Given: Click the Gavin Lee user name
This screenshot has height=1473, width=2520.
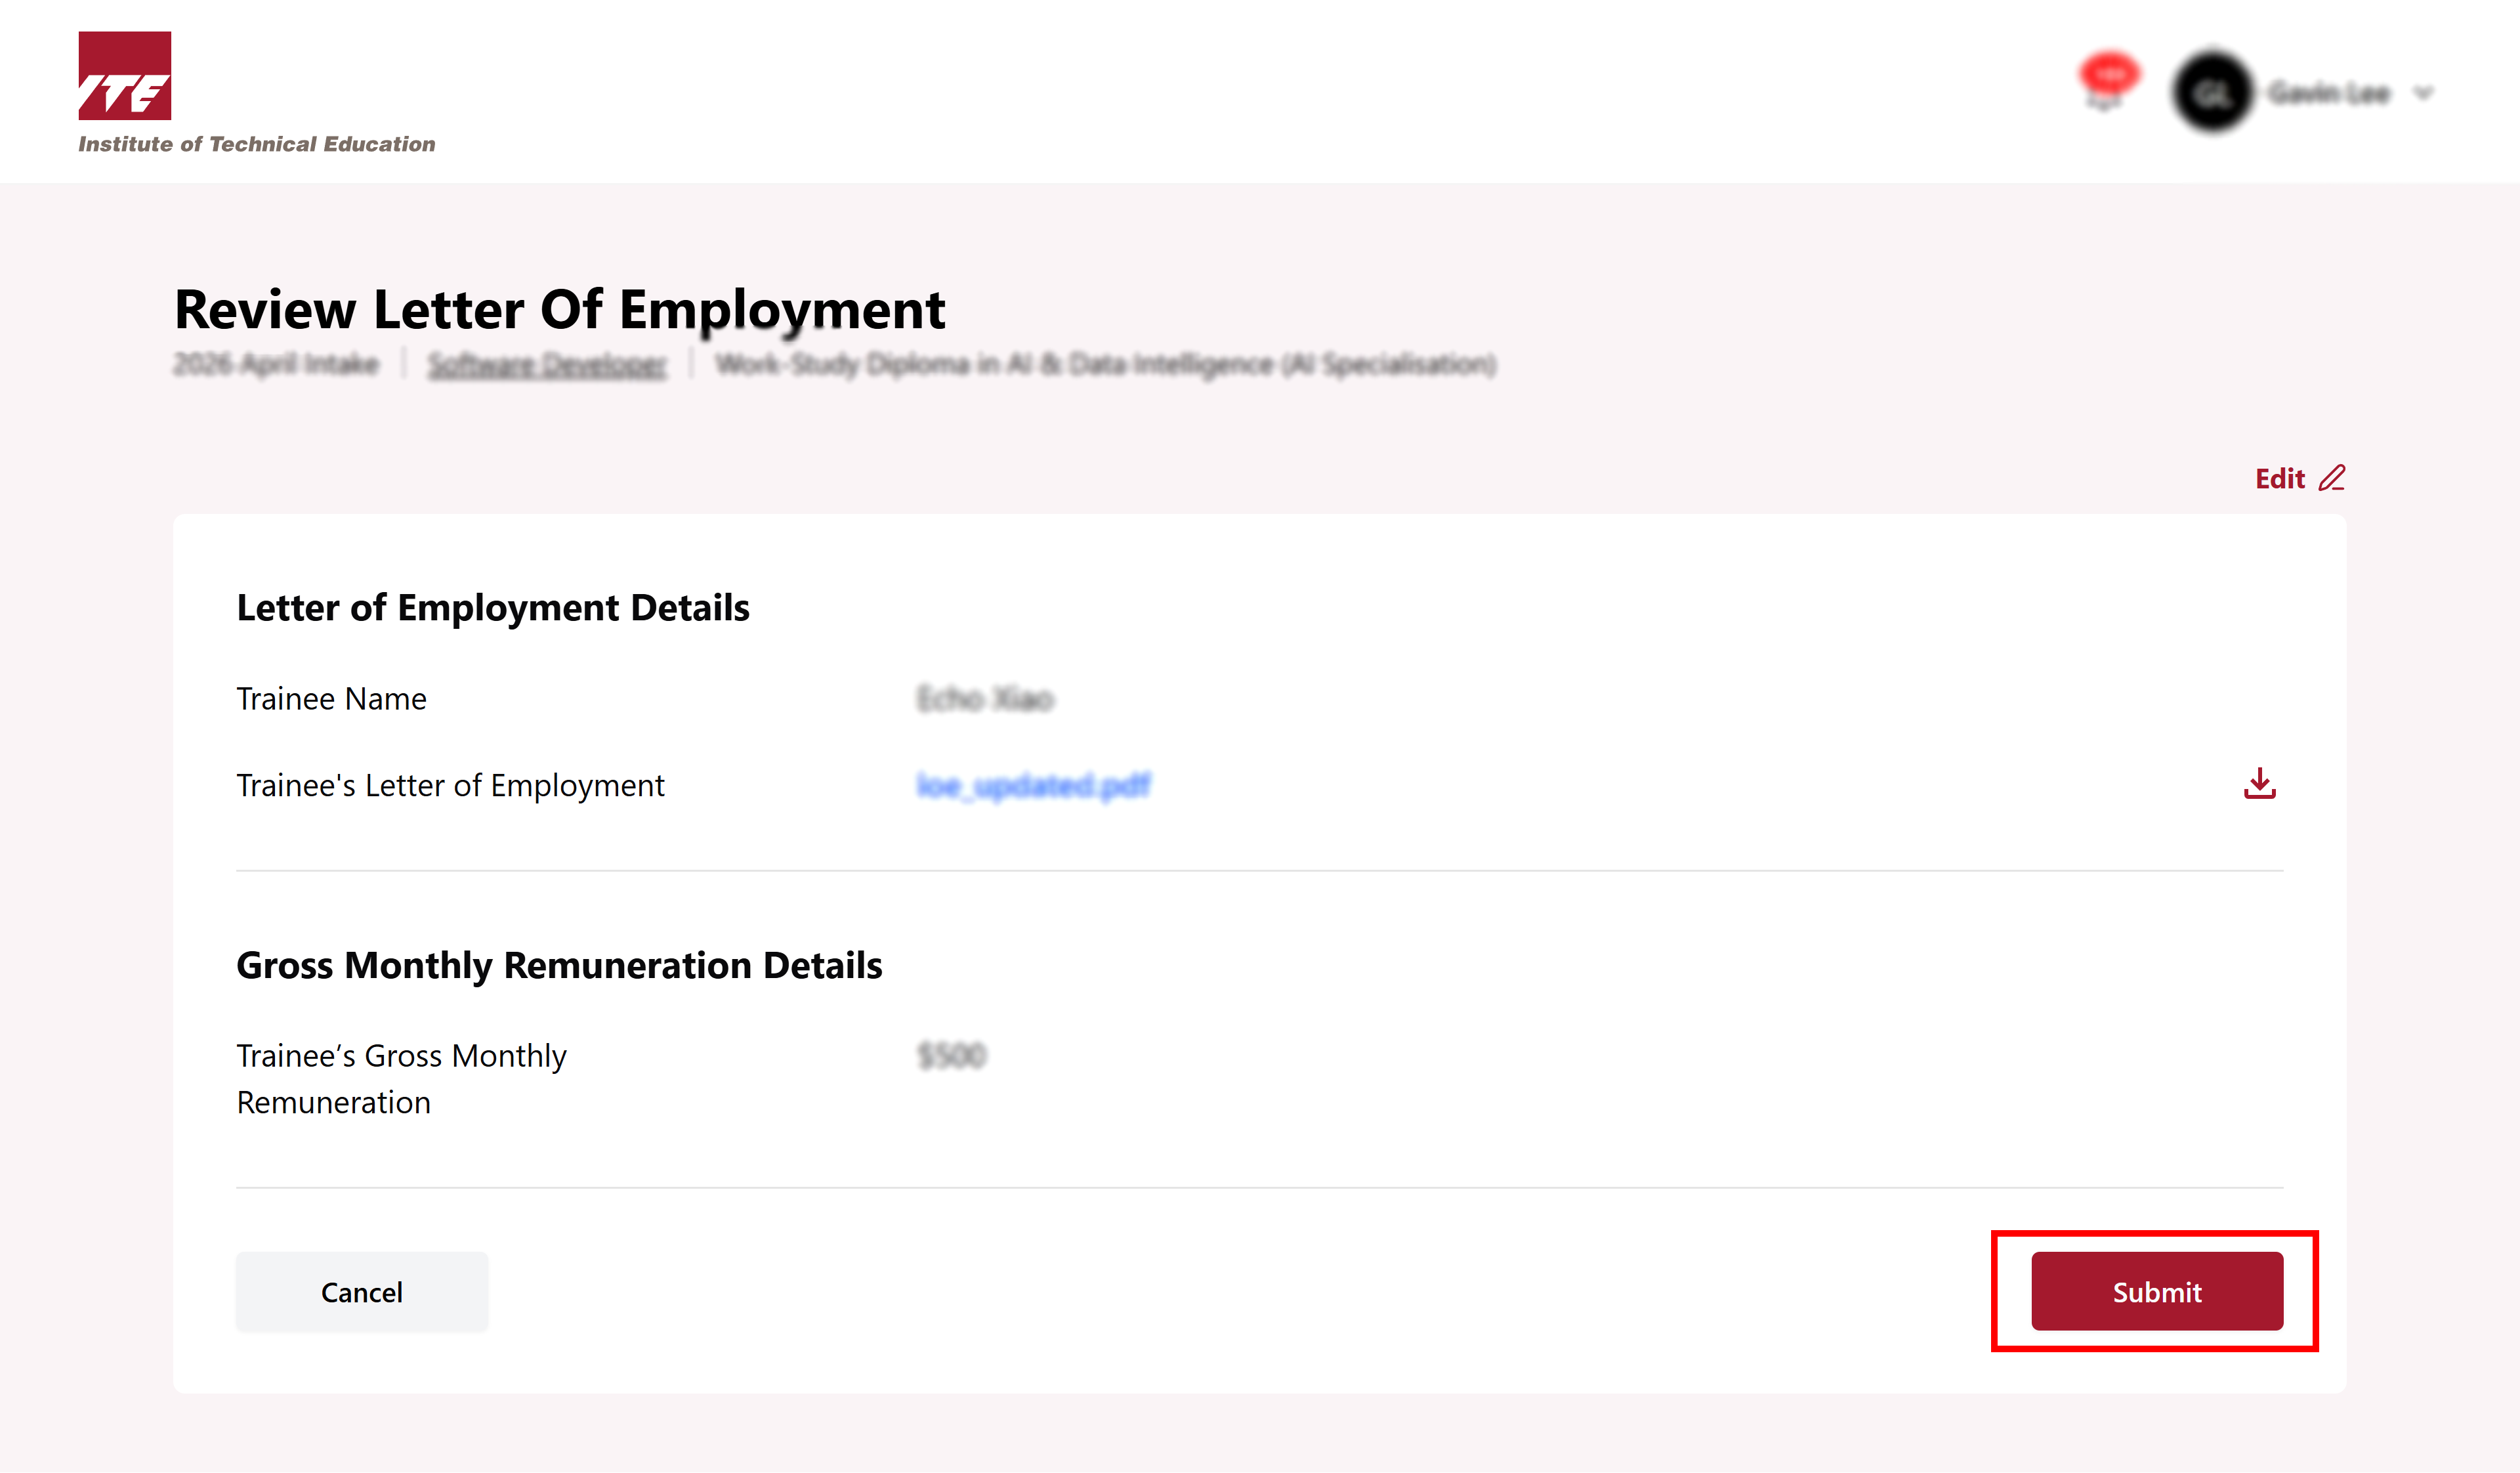Looking at the screenshot, I should (x=2329, y=93).
